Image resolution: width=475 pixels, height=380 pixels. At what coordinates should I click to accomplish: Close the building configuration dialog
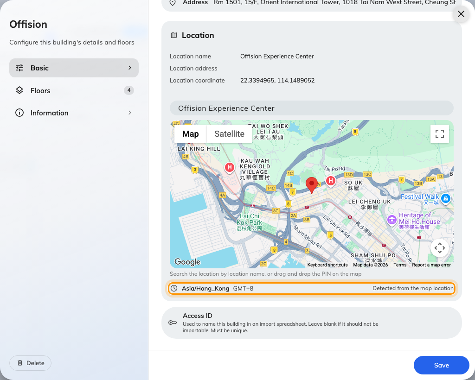pyautogui.click(x=461, y=14)
